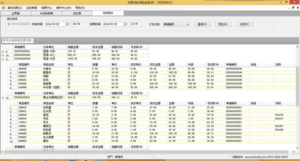The width and height of the screenshot is (300, 161).
Task: Click the end time 23:59 field
Action: [135, 24]
